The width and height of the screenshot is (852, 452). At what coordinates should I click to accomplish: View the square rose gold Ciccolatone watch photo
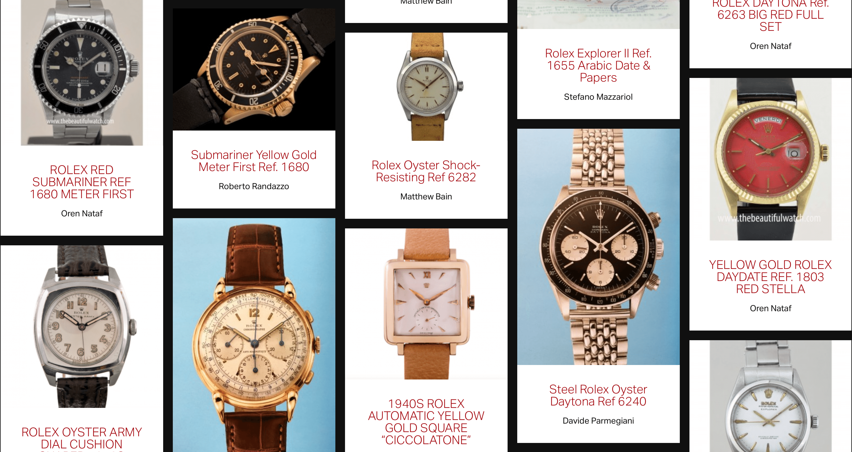426,304
